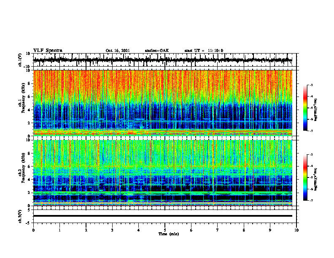Click the ch.3(V) axis label
This screenshot has width=334, height=258.
click(20, 216)
